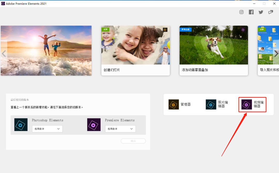Click the 管理器 label
279x173 pixels.
[185, 104]
